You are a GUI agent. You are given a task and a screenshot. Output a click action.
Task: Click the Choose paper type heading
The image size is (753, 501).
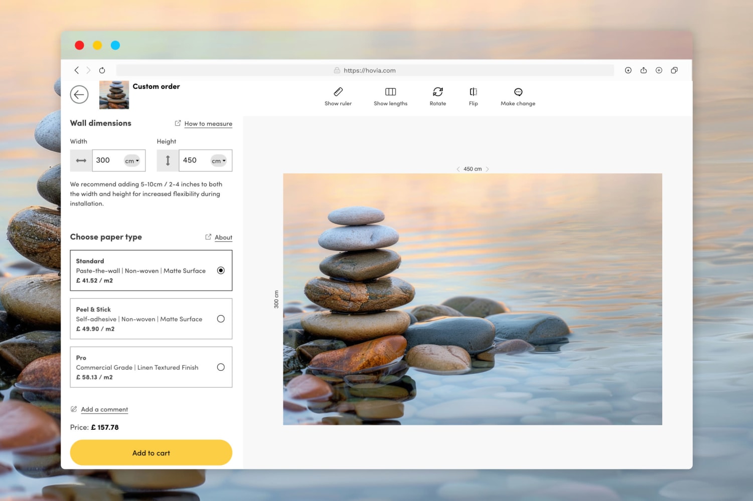[x=106, y=237]
